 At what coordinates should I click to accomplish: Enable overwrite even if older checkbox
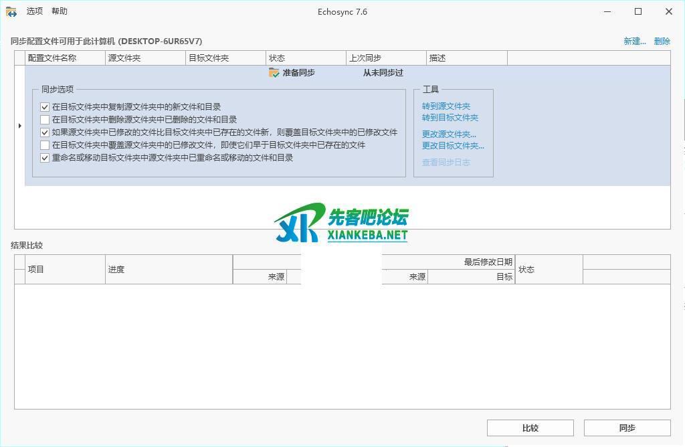pyautogui.click(x=45, y=145)
